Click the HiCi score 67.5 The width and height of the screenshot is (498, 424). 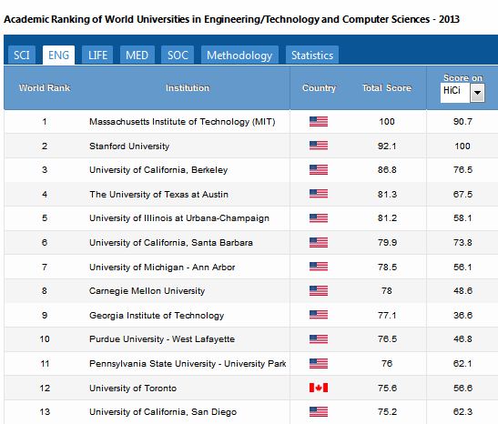pyautogui.click(x=462, y=194)
